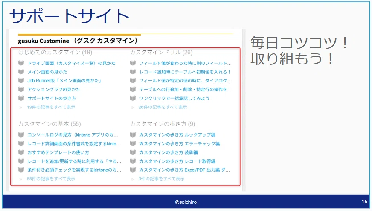
Task: Open カスタマインの歩き方 エラーチェック編 link
Action: (180, 144)
